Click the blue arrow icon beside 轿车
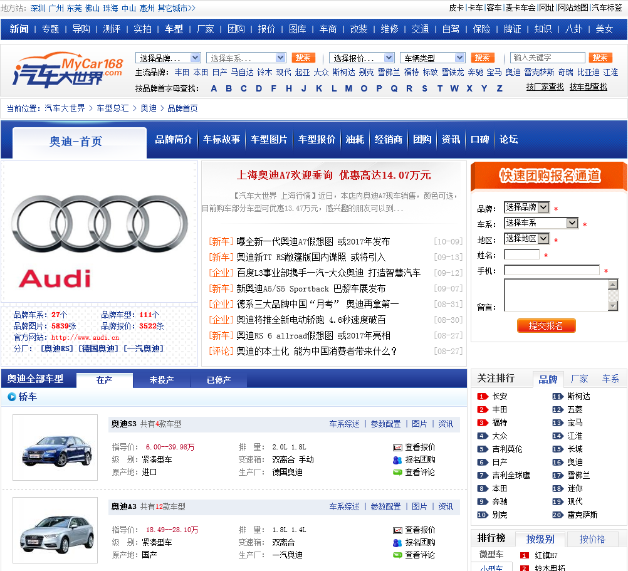This screenshot has width=628, height=571. 12,397
